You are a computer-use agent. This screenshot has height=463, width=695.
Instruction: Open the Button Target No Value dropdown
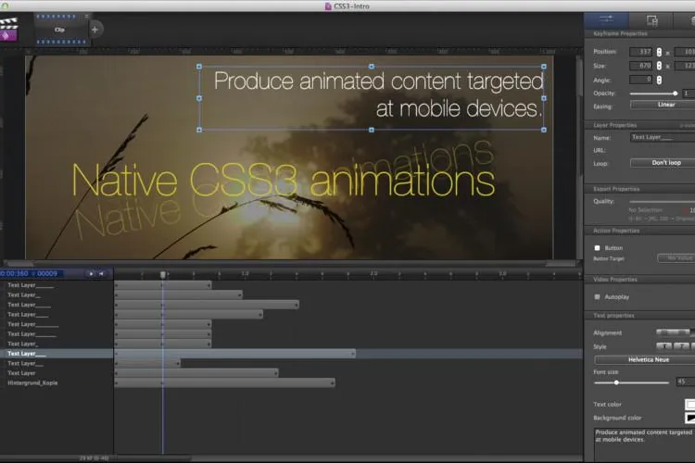[676, 257]
